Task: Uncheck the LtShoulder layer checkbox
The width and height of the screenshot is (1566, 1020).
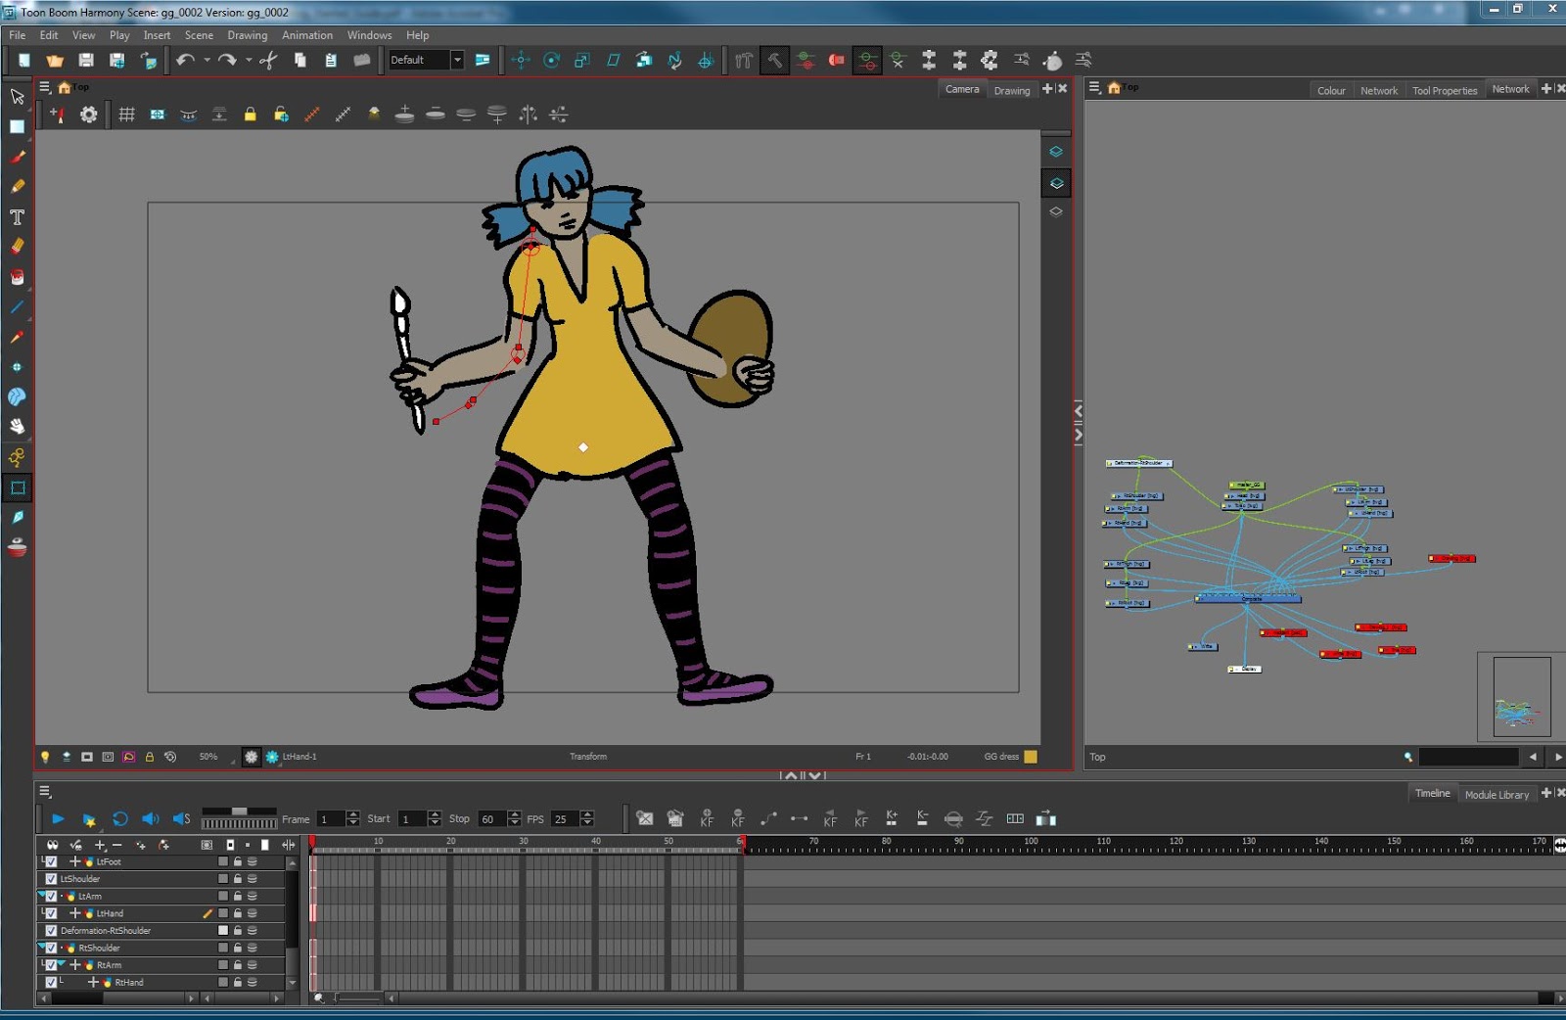Action: click(x=51, y=879)
